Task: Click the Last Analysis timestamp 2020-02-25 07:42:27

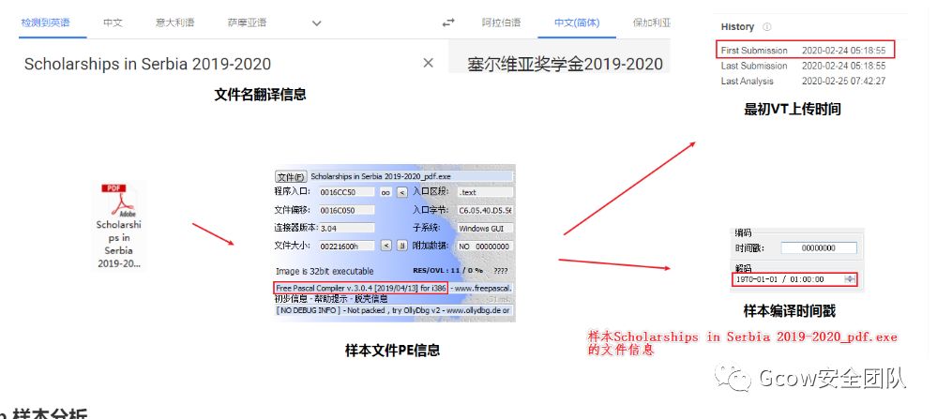Action: tap(844, 82)
